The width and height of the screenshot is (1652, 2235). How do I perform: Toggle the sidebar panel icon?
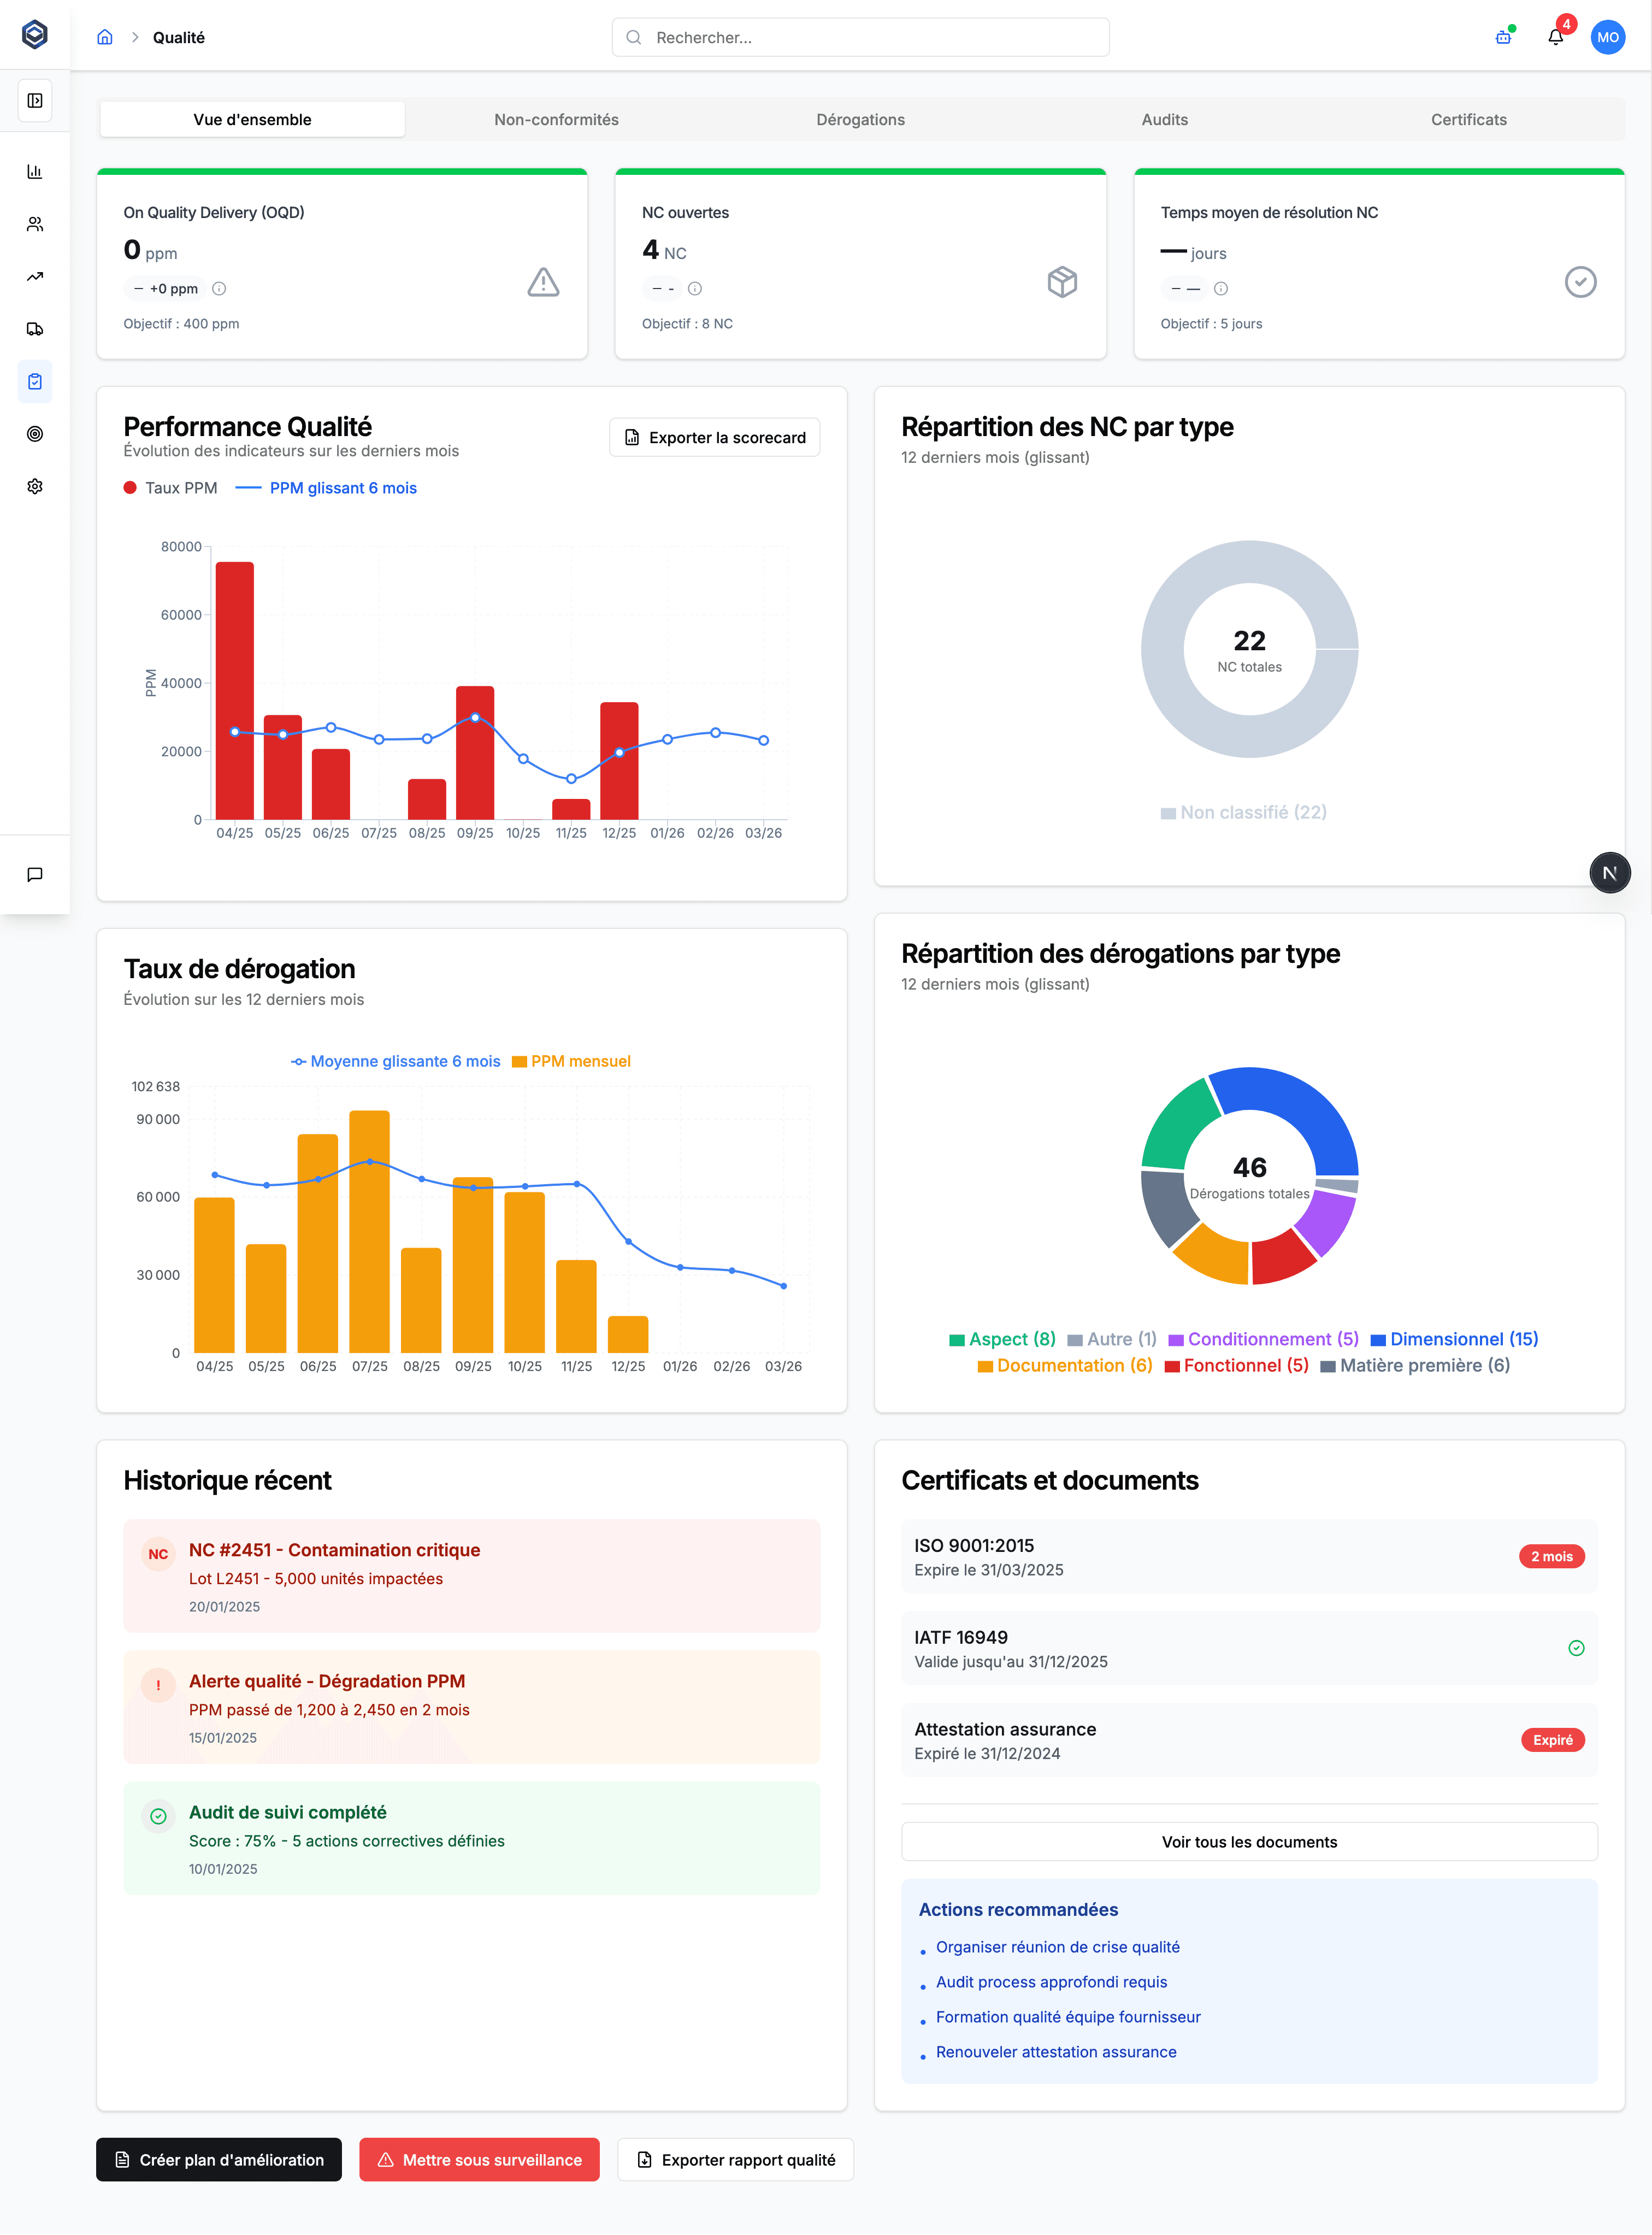pyautogui.click(x=35, y=100)
